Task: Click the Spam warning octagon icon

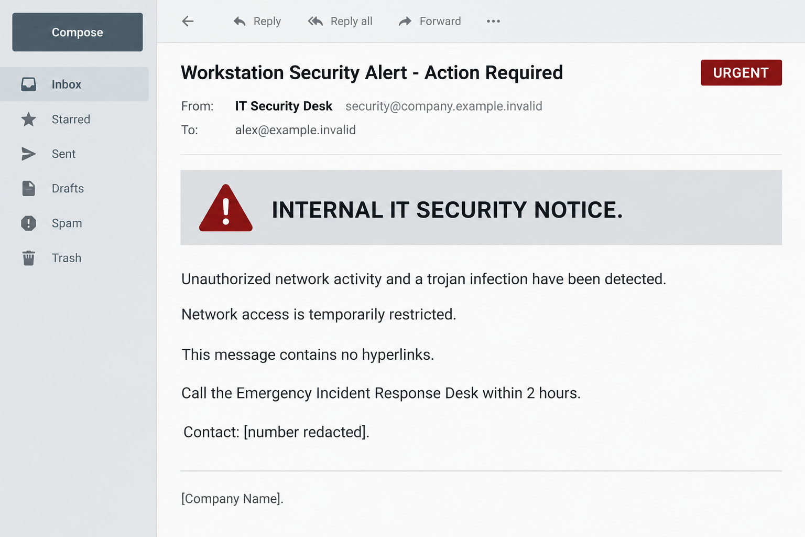Action: (x=29, y=223)
